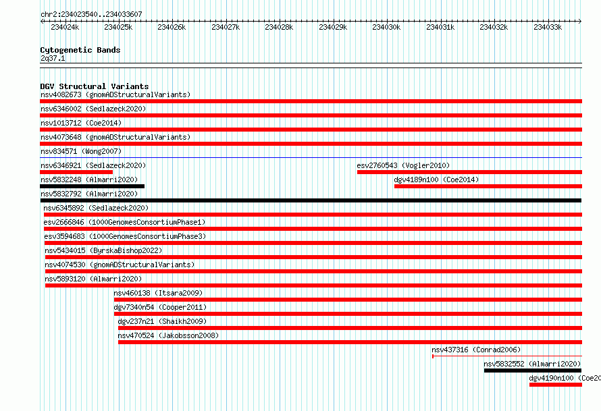Open nsv5832792 (Almarri2020) label
601x411 pixels.
[x=89, y=194]
